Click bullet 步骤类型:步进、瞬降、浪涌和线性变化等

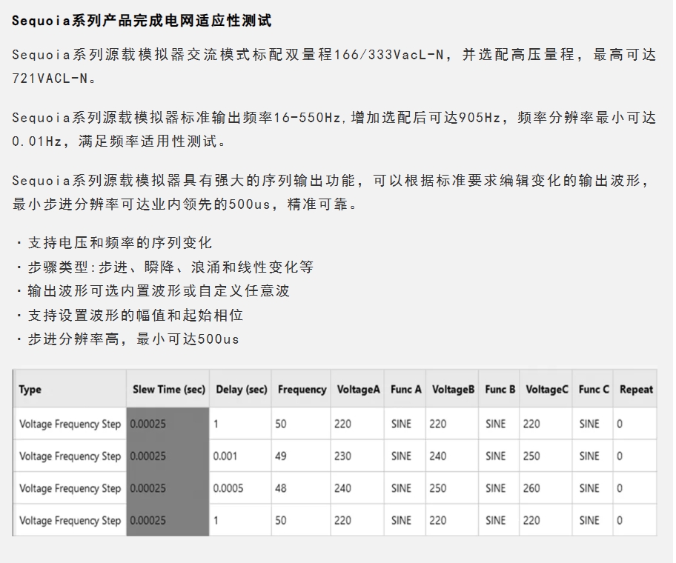(165, 267)
